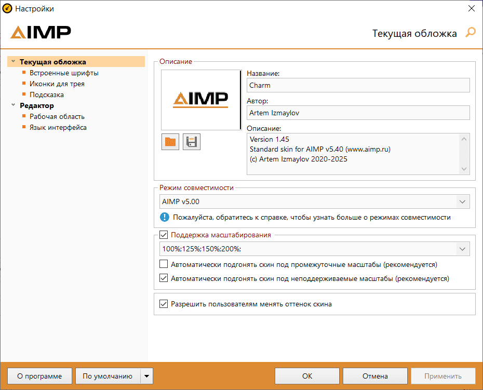Image resolution: width=483 pixels, height=390 pixels.
Task: Click the skin preview thumbnail
Action: pyautogui.click(x=201, y=100)
